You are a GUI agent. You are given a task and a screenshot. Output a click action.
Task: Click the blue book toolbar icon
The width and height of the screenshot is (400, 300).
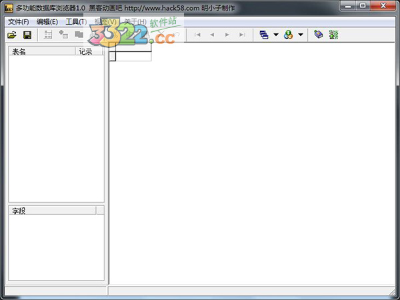tap(319, 34)
